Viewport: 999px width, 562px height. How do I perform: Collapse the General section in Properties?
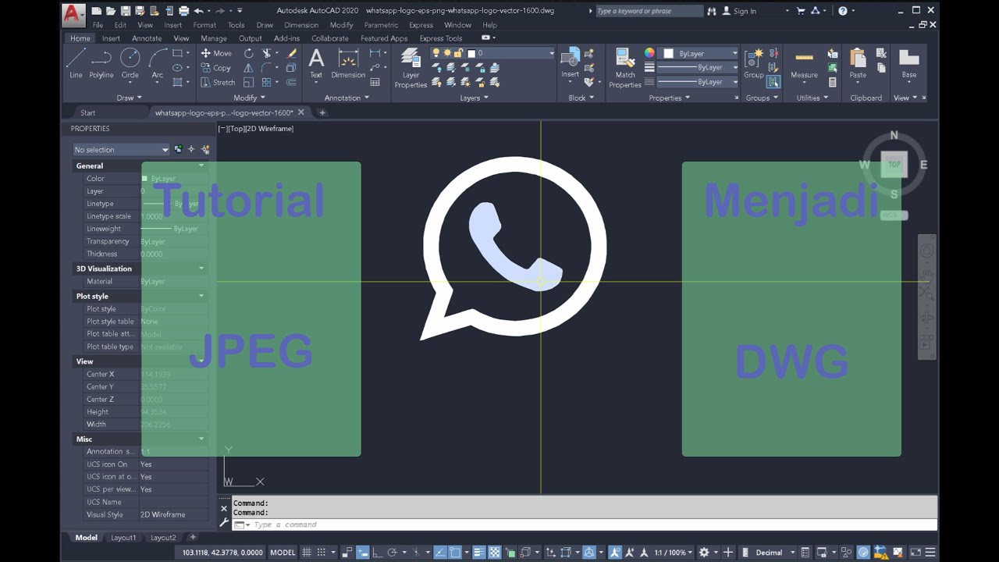201,165
